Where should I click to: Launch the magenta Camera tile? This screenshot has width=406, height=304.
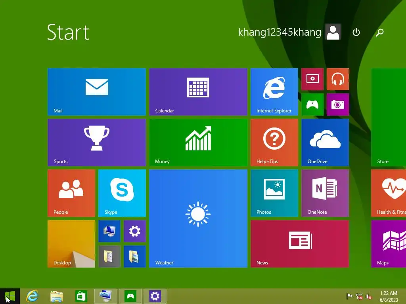coord(338,104)
